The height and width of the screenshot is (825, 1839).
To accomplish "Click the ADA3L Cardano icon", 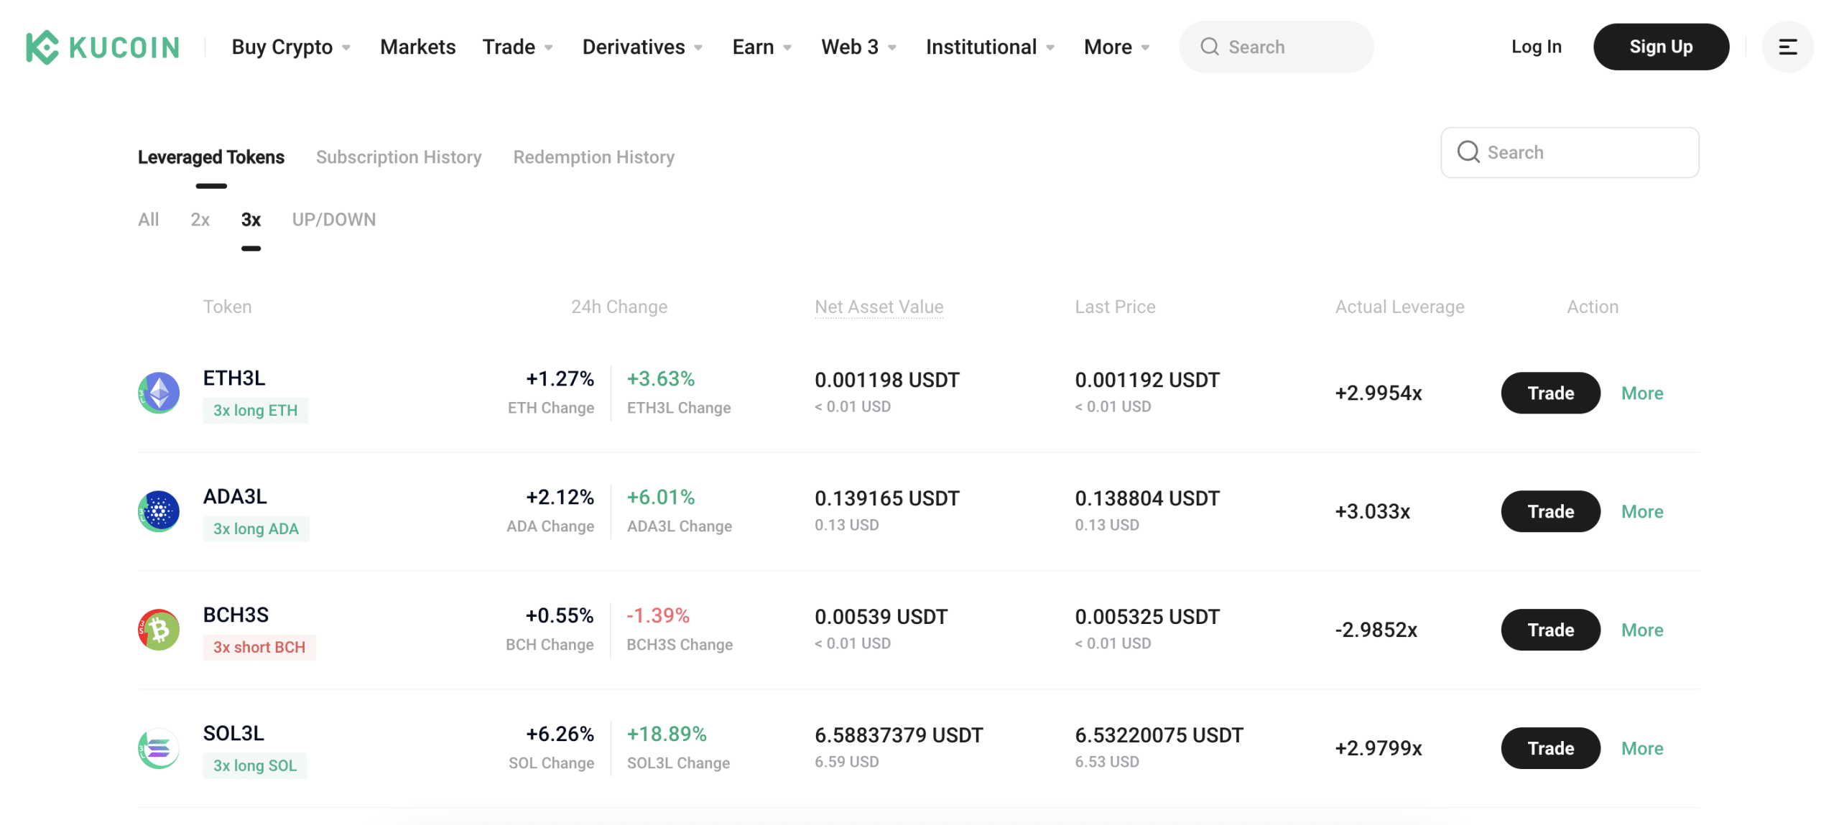I will (x=159, y=511).
